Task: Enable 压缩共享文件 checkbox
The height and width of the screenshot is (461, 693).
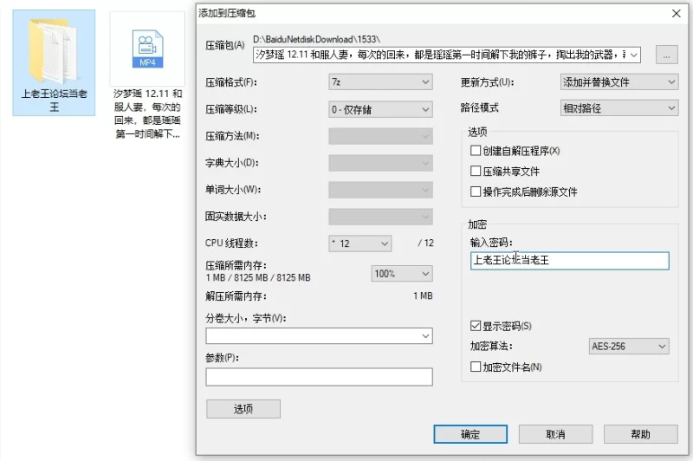Action: pos(476,171)
